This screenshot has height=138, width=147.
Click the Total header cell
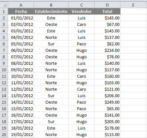pyautogui.click(x=107, y=11)
